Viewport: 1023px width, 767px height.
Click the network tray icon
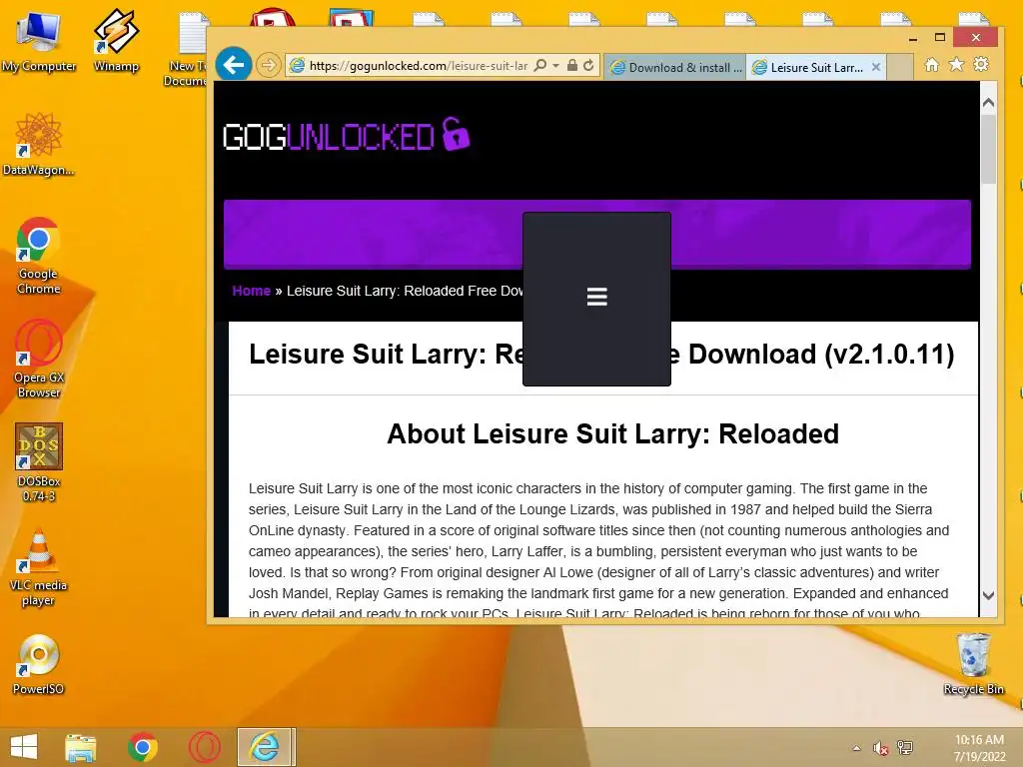tap(905, 748)
